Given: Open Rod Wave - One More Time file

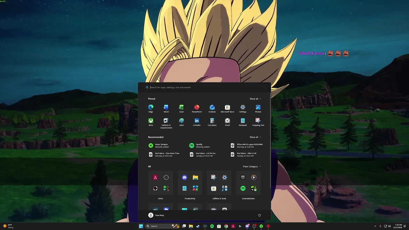Looking at the screenshot, I should point(164,154).
